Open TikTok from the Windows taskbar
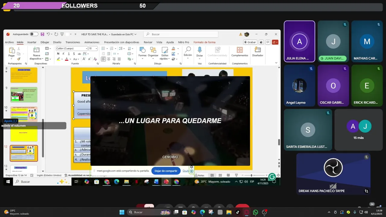Image resolution: width=386 pixels, height=217 pixels. [x=238, y=212]
